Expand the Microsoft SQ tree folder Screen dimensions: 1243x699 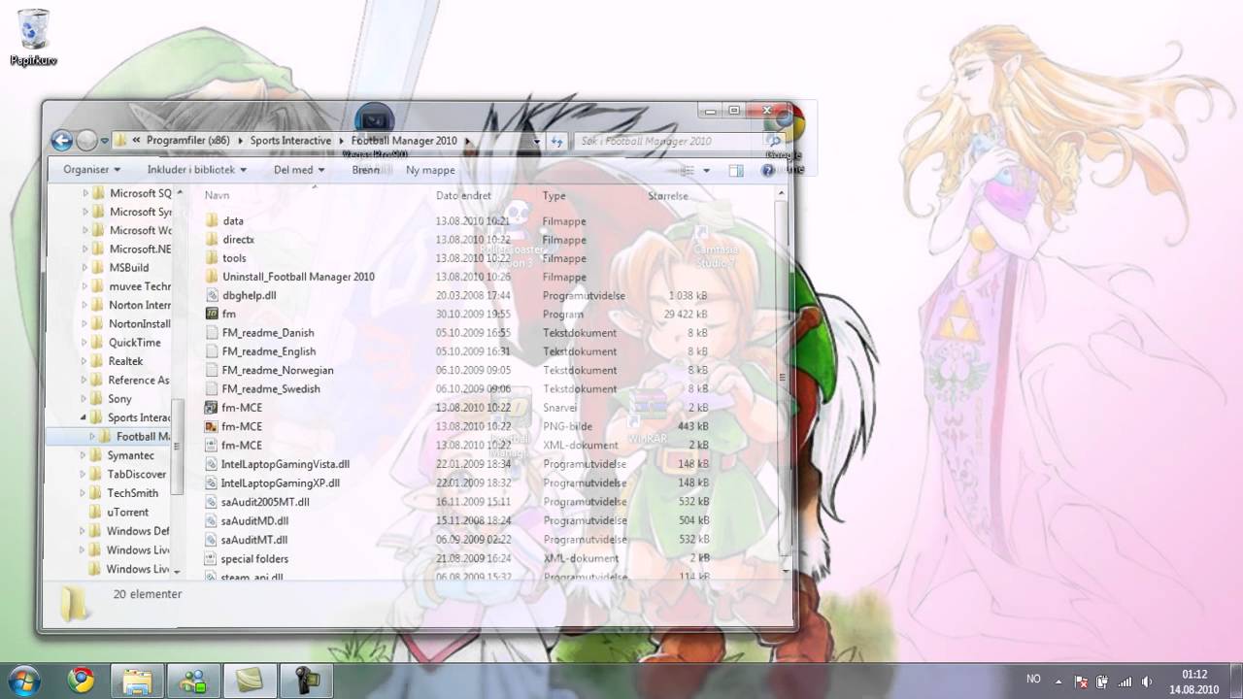[85, 193]
